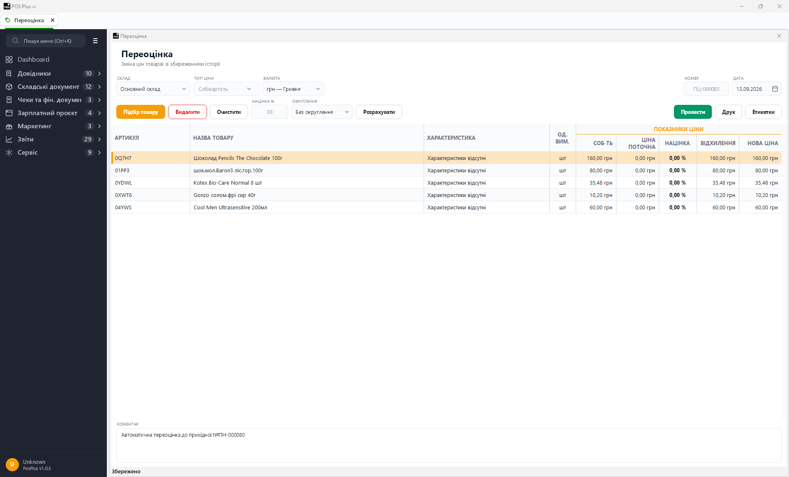This screenshot has height=477, width=789.
Task: Click the Етикетки button
Action: pos(764,112)
